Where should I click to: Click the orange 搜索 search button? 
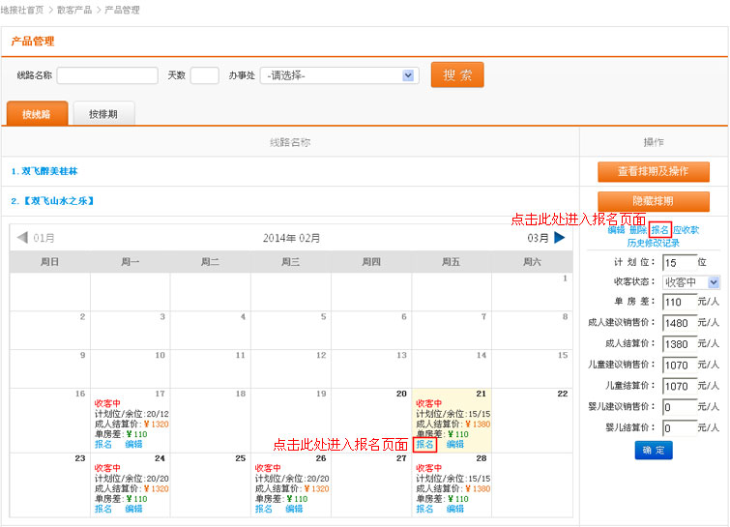point(457,75)
